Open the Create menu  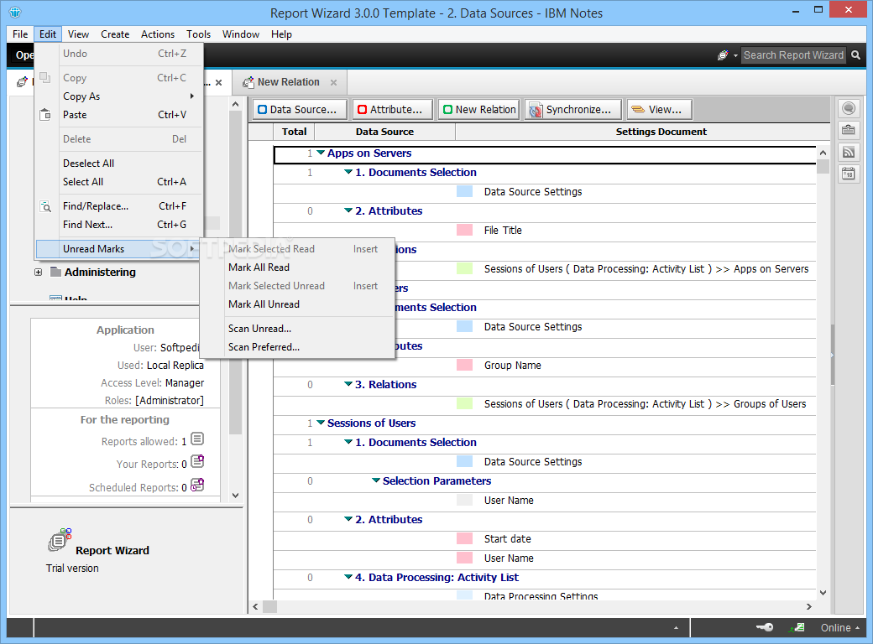pyautogui.click(x=115, y=34)
